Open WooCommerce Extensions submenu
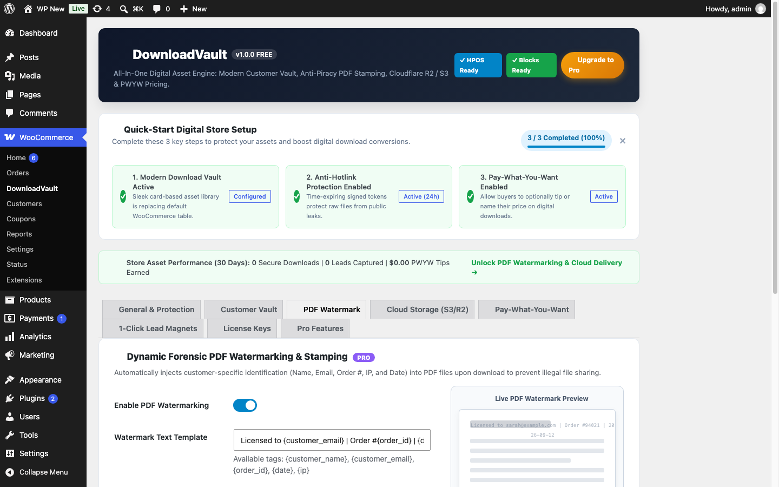 (24, 280)
